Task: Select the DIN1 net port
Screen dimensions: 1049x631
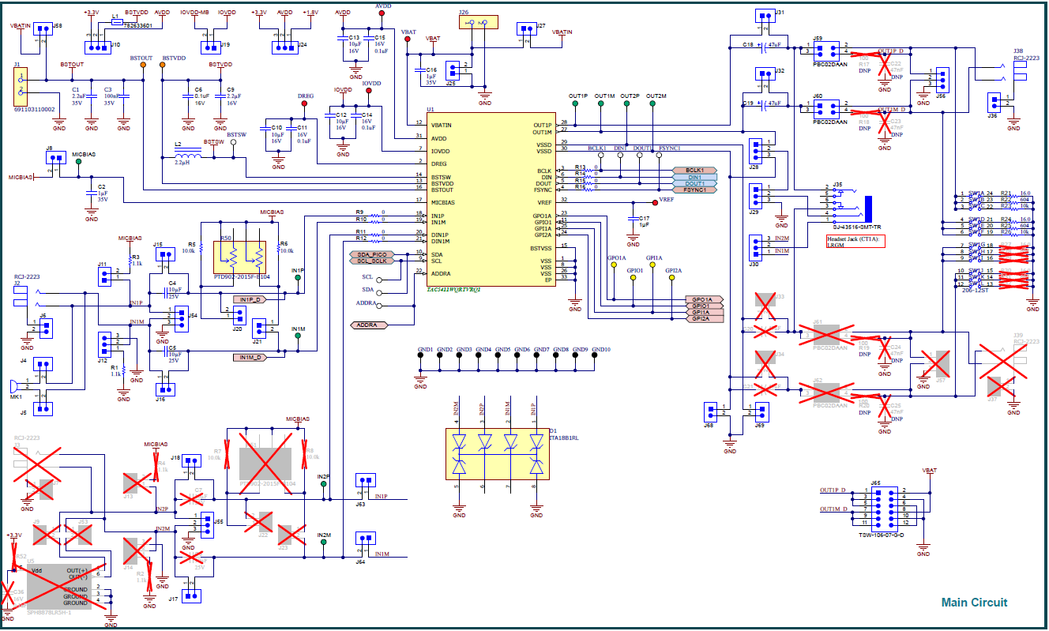Action: tap(694, 177)
